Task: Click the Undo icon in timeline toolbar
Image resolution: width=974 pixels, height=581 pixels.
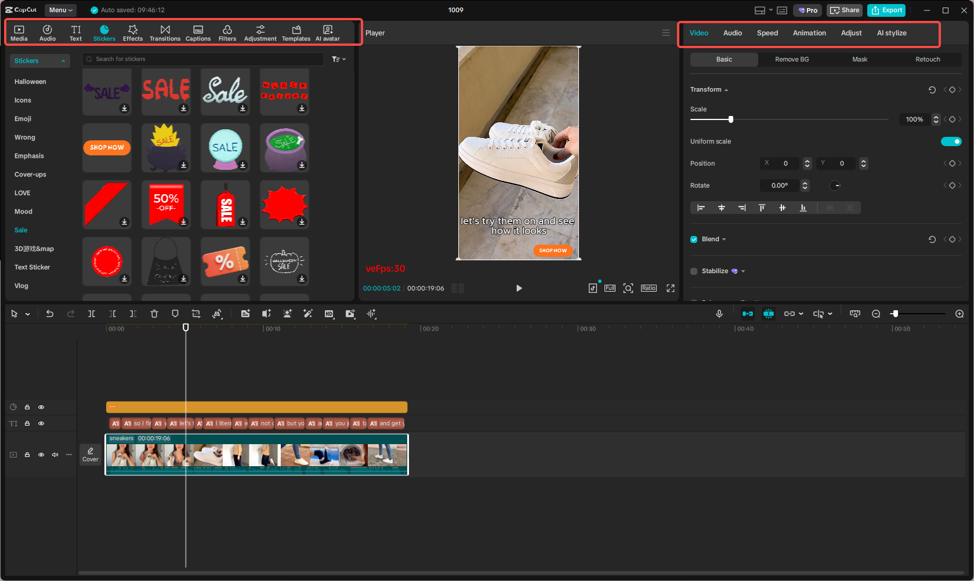Action: point(50,314)
